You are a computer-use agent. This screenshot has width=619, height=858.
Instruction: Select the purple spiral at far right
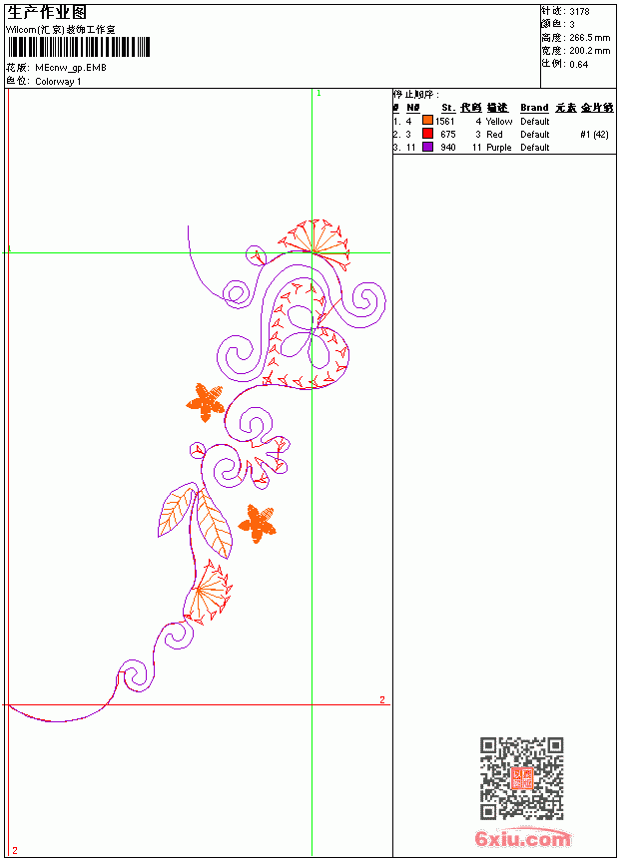(368, 300)
